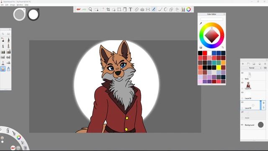Click the gray brush size puck

click(19, 14)
